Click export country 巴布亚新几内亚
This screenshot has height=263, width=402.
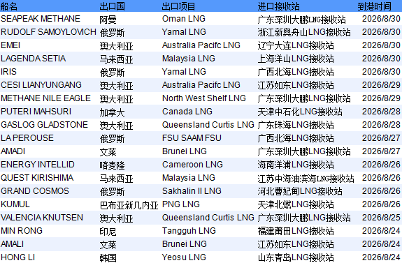(129, 205)
